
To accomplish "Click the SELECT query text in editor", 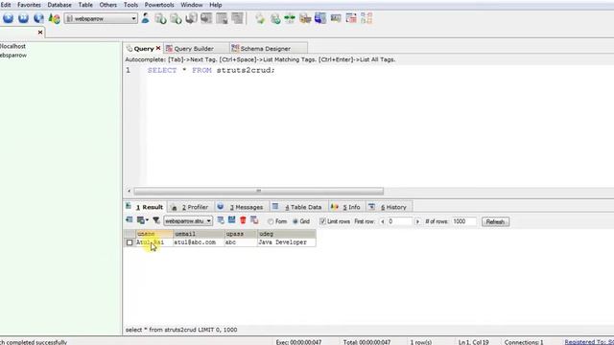I will (211, 70).
